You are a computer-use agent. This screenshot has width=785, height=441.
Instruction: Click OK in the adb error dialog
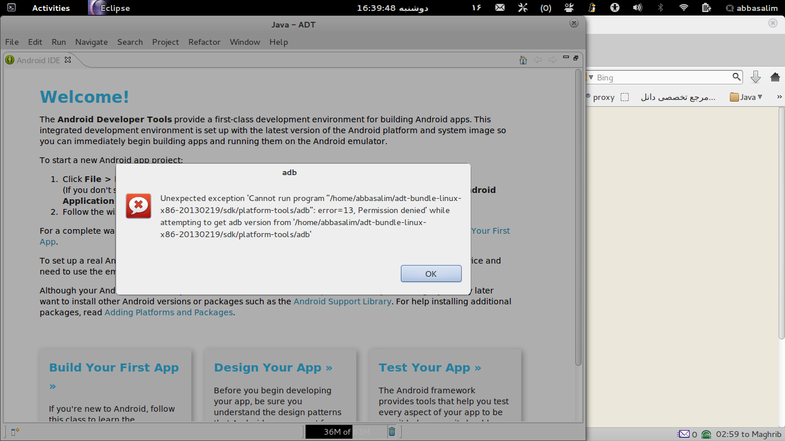[431, 274]
